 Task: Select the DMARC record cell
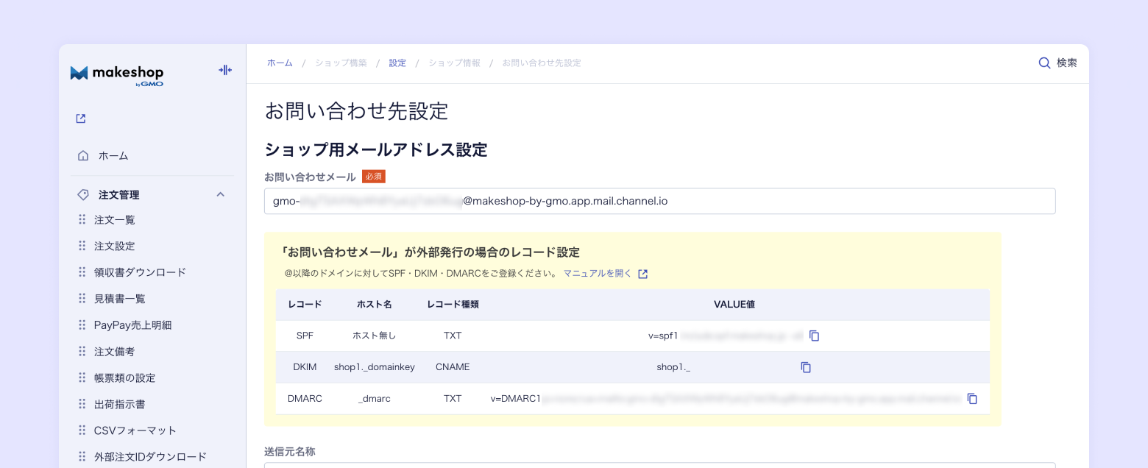[x=305, y=398]
